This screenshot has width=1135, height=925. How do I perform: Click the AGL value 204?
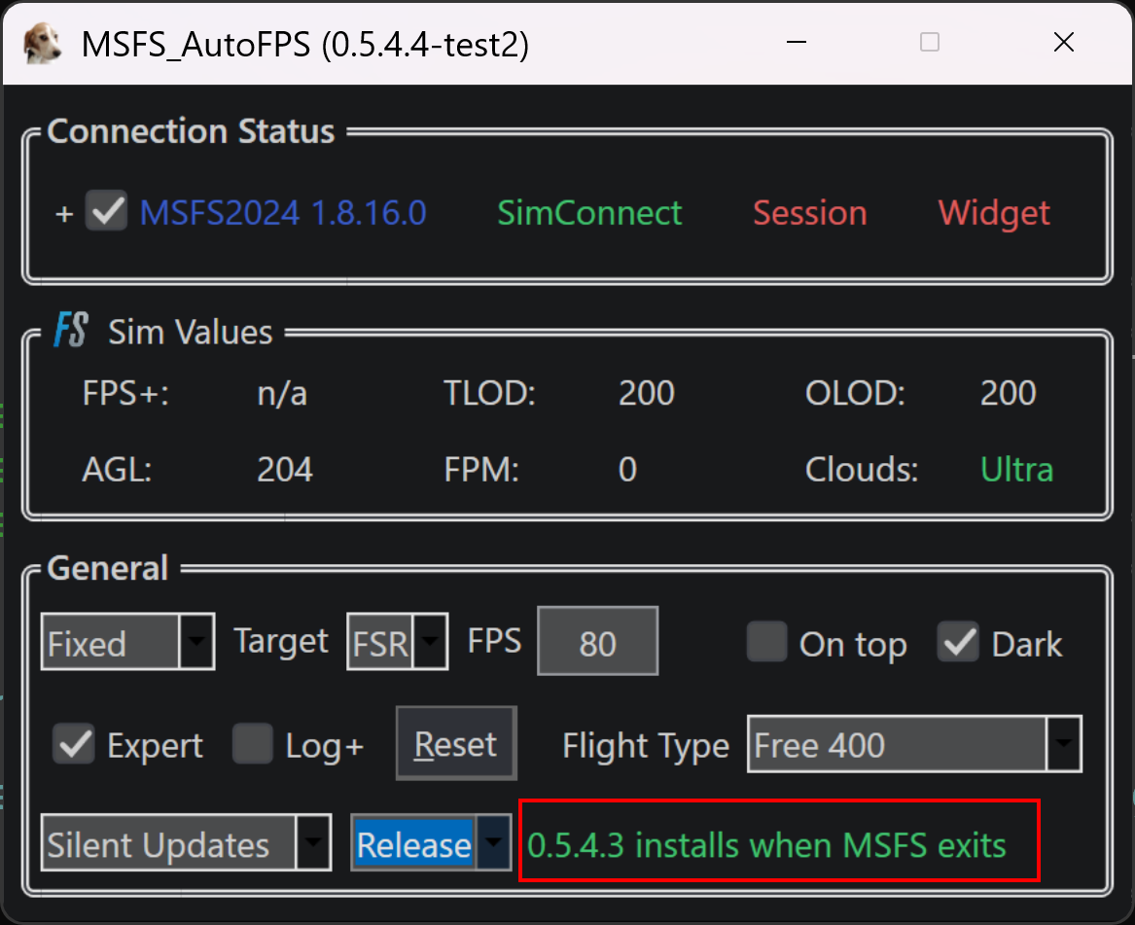pyautogui.click(x=285, y=469)
